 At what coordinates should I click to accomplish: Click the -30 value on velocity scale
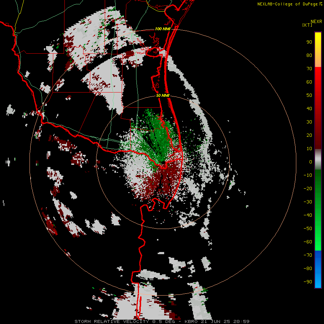pos(308,202)
